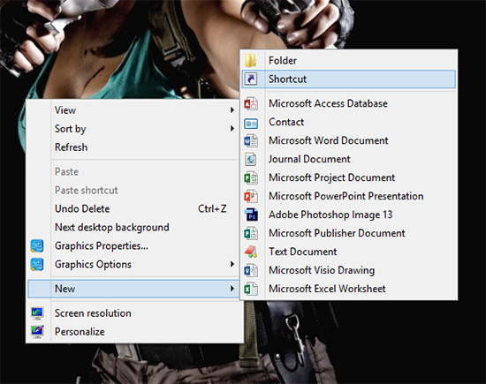Click the Microsoft Visio Drawing icon
The width and height of the screenshot is (486, 384).
coord(251,270)
